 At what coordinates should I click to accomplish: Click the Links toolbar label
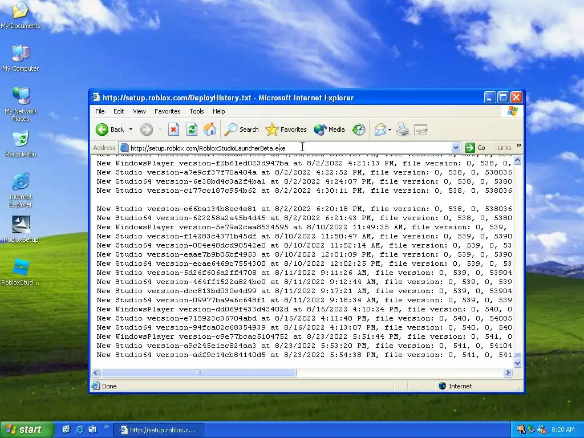(x=504, y=148)
